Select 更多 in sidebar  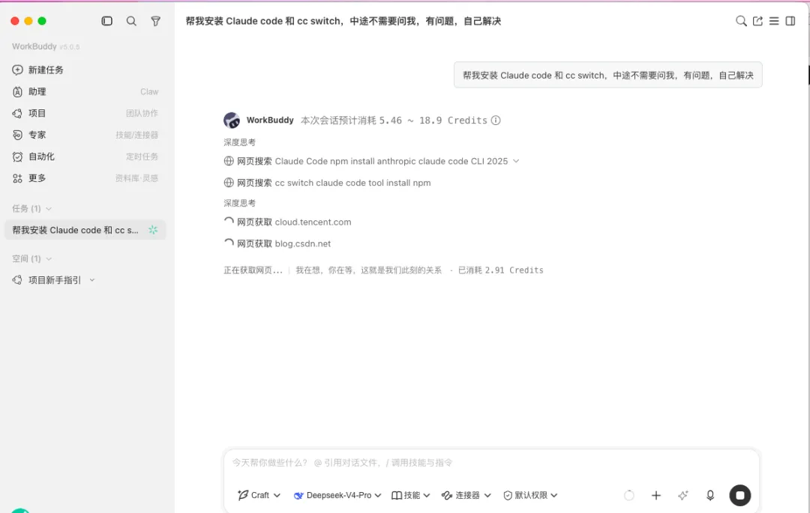click(x=85, y=178)
